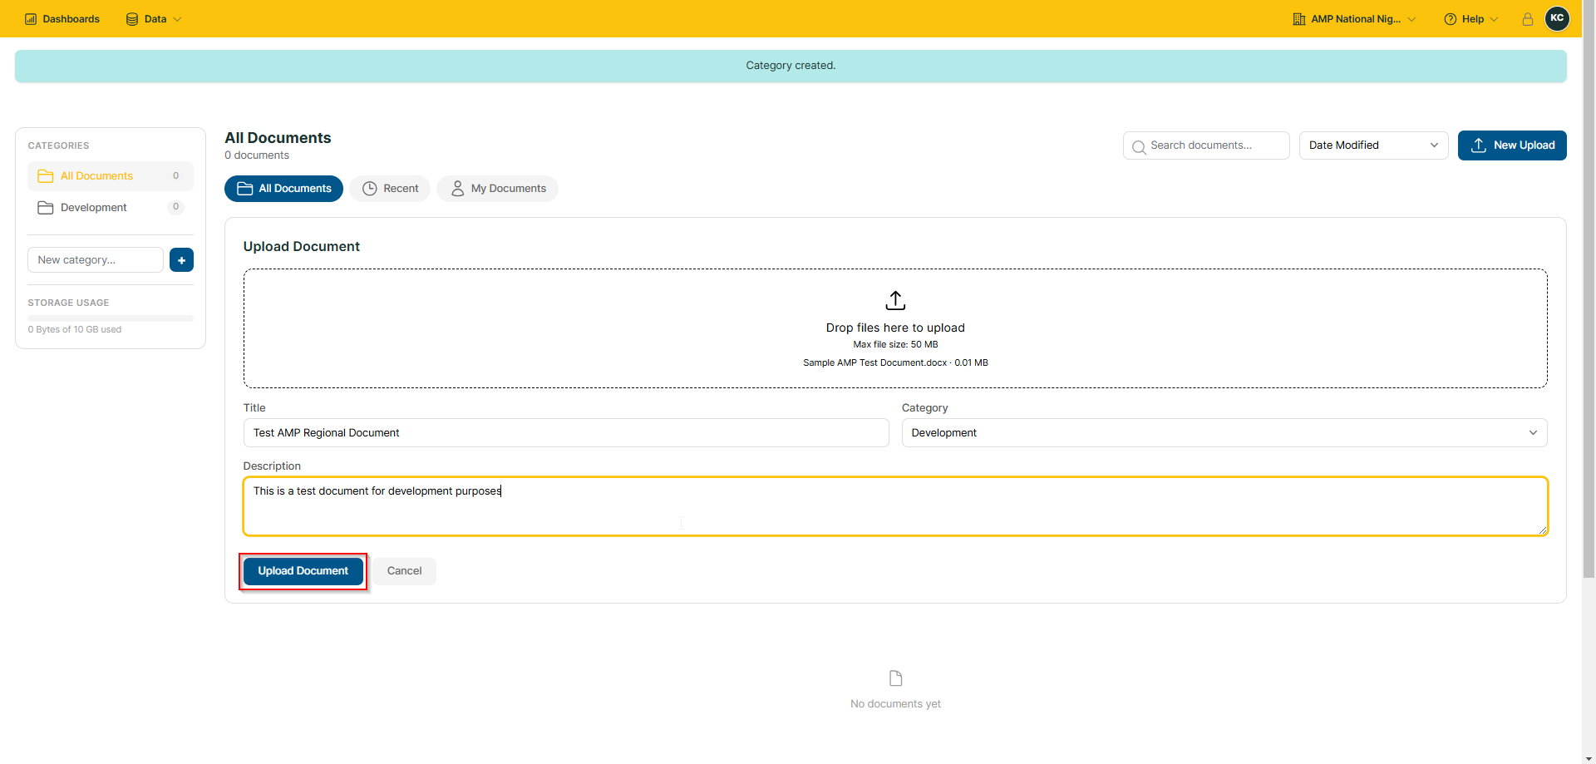Click the plus icon to add category

coord(181,260)
